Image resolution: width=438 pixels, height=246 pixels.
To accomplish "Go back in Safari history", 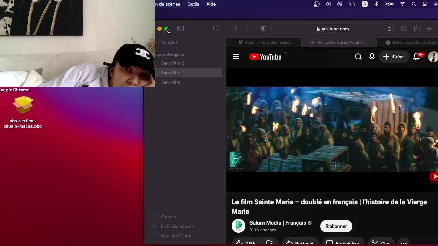I will (x=236, y=29).
